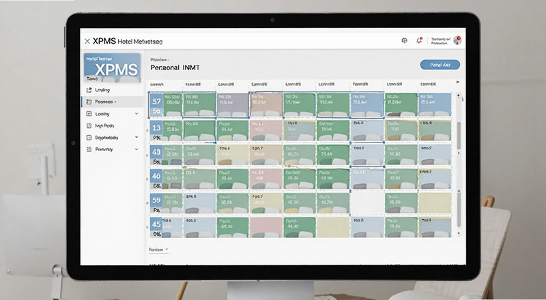Open the user avatar profile picture
This screenshot has height=300, width=546.
[457, 40]
